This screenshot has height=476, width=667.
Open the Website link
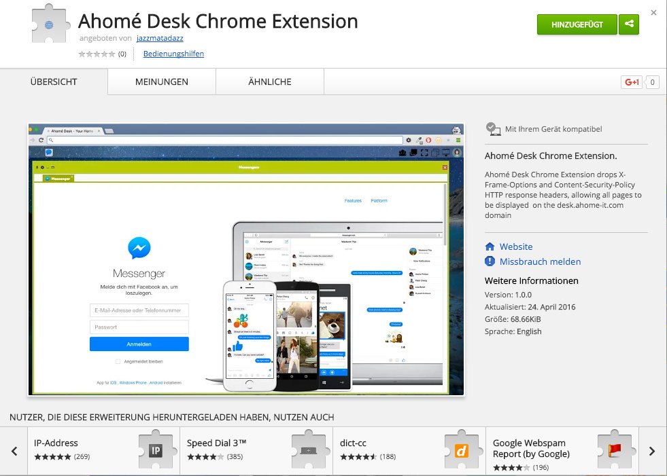516,246
